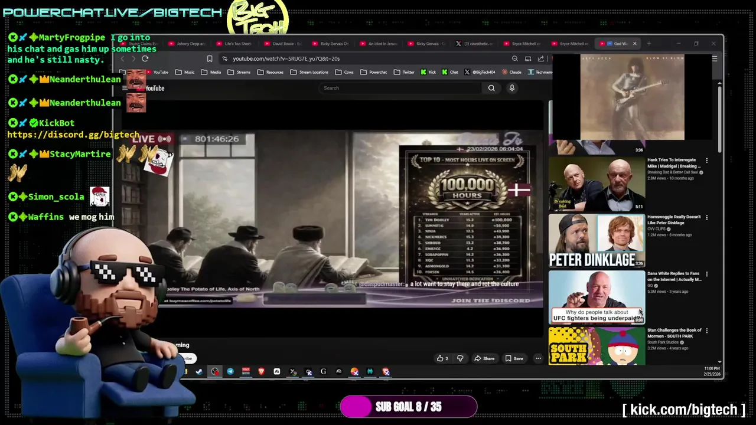
Task: Click the cast screen icon in the address bar
Action: click(528, 58)
